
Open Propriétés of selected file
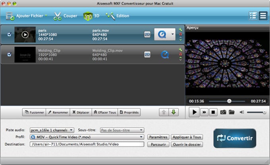129,112
